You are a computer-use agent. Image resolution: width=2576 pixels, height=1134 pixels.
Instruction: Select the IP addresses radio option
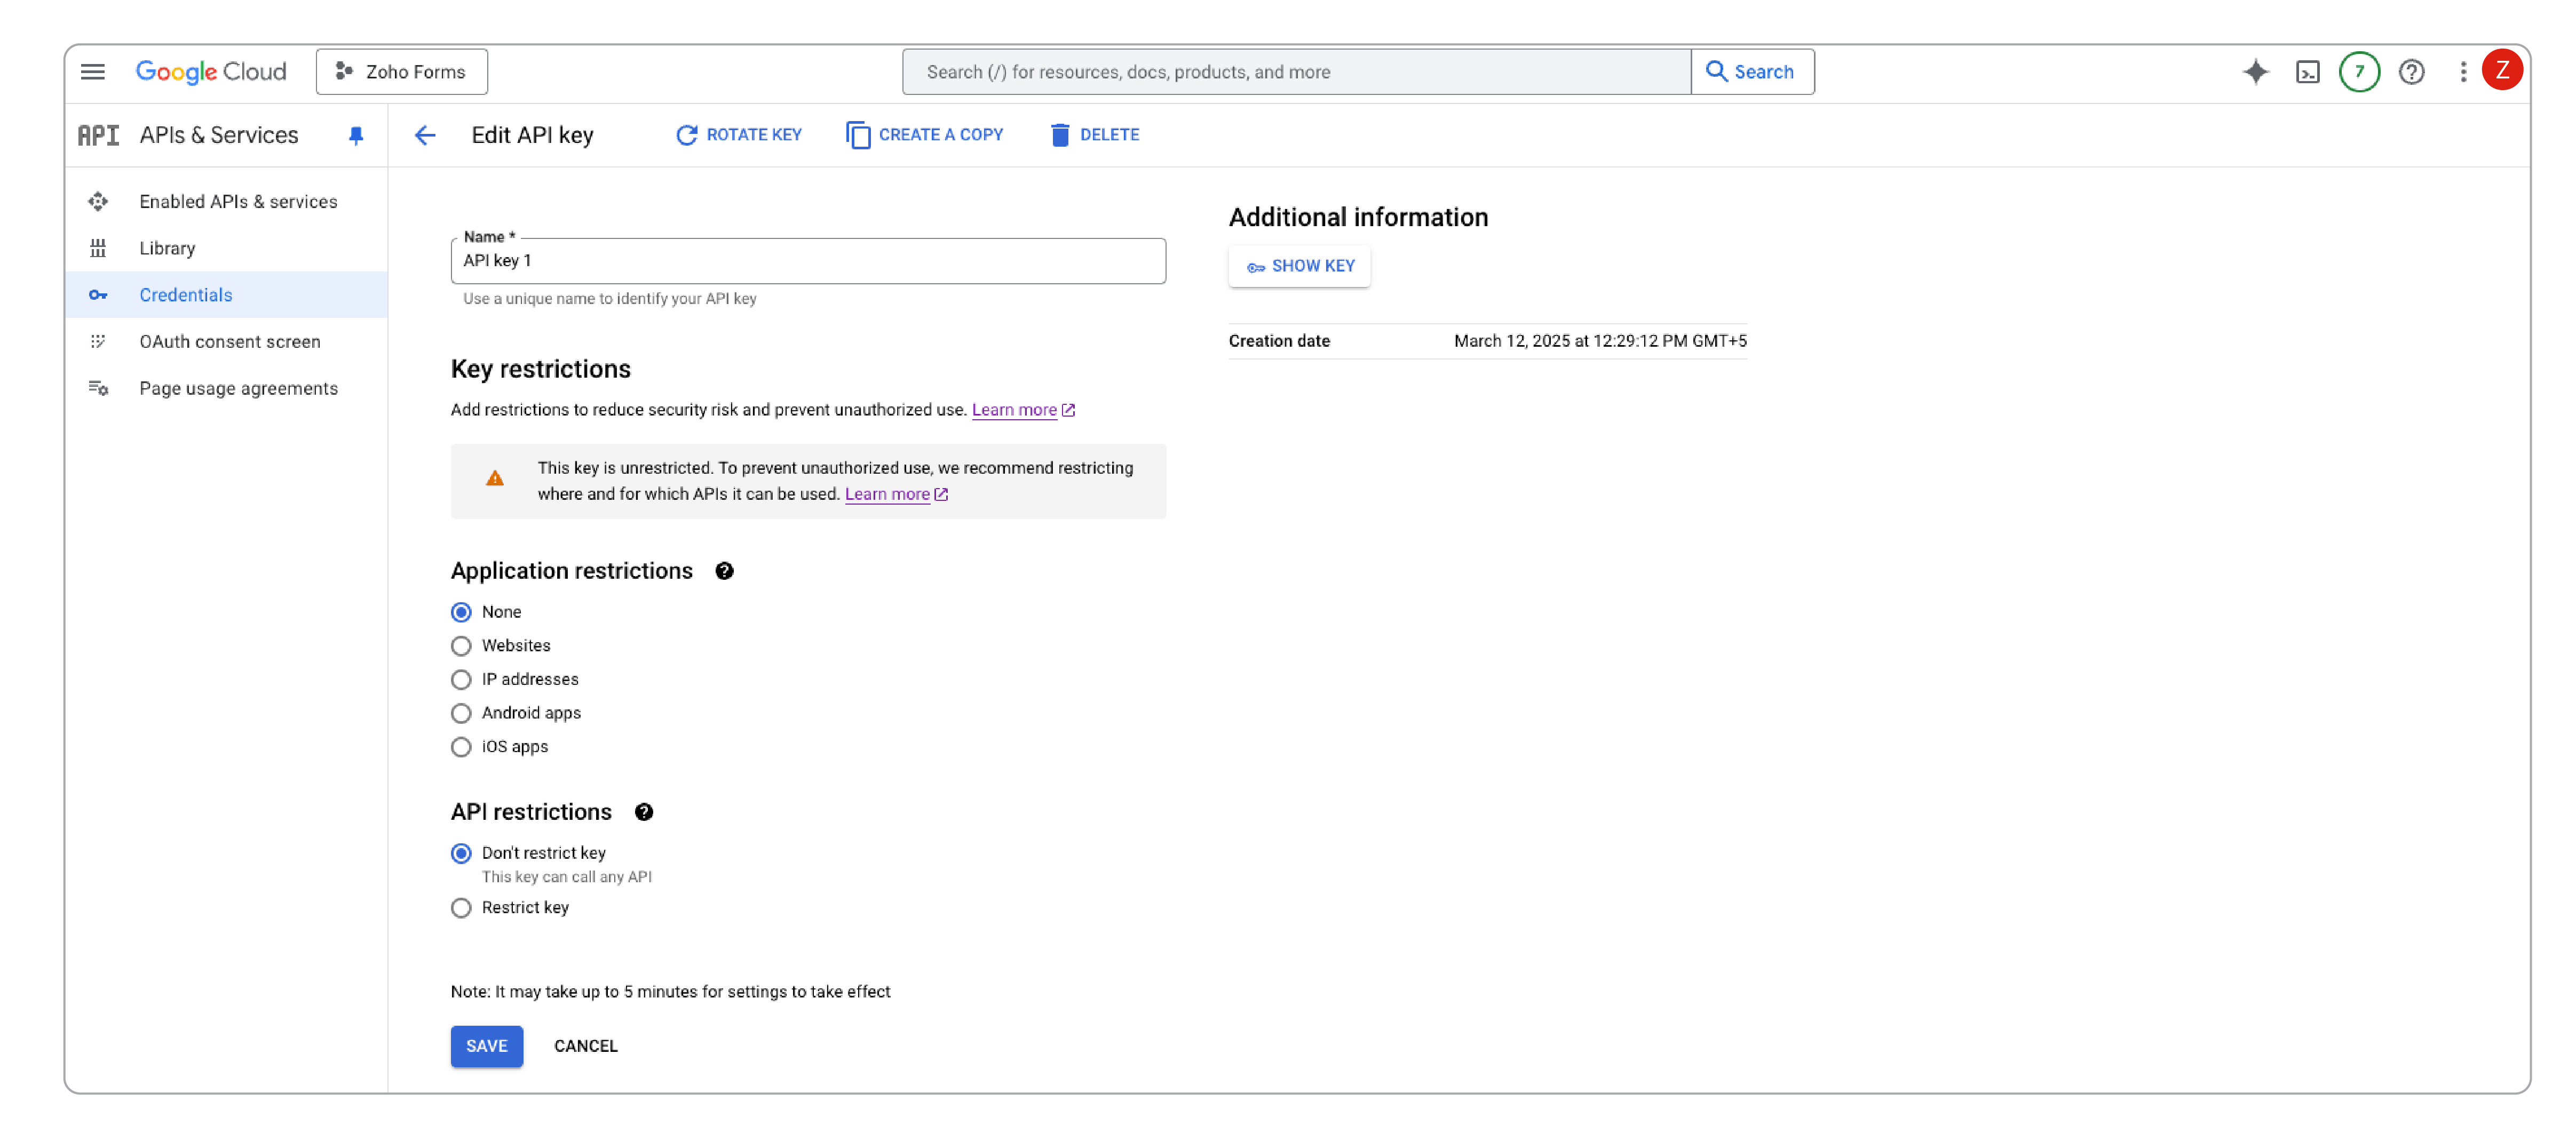pos(461,680)
